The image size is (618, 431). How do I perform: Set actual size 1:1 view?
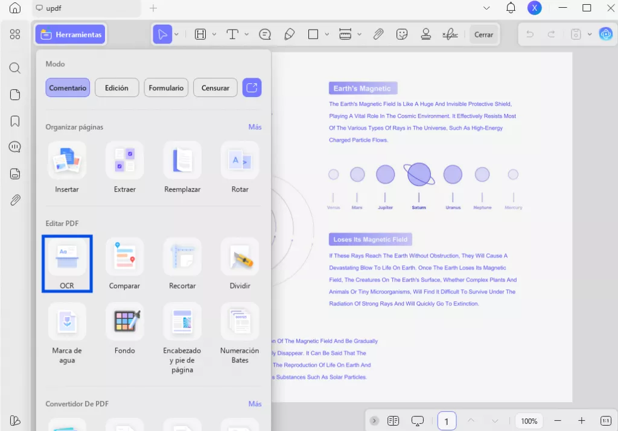point(606,421)
